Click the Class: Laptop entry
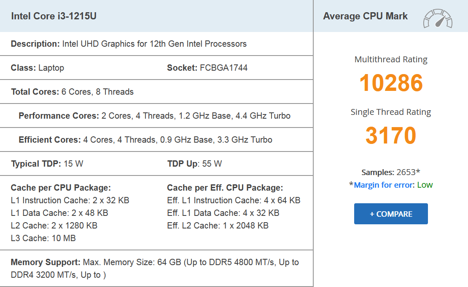The height and width of the screenshot is (287, 468). [x=38, y=68]
